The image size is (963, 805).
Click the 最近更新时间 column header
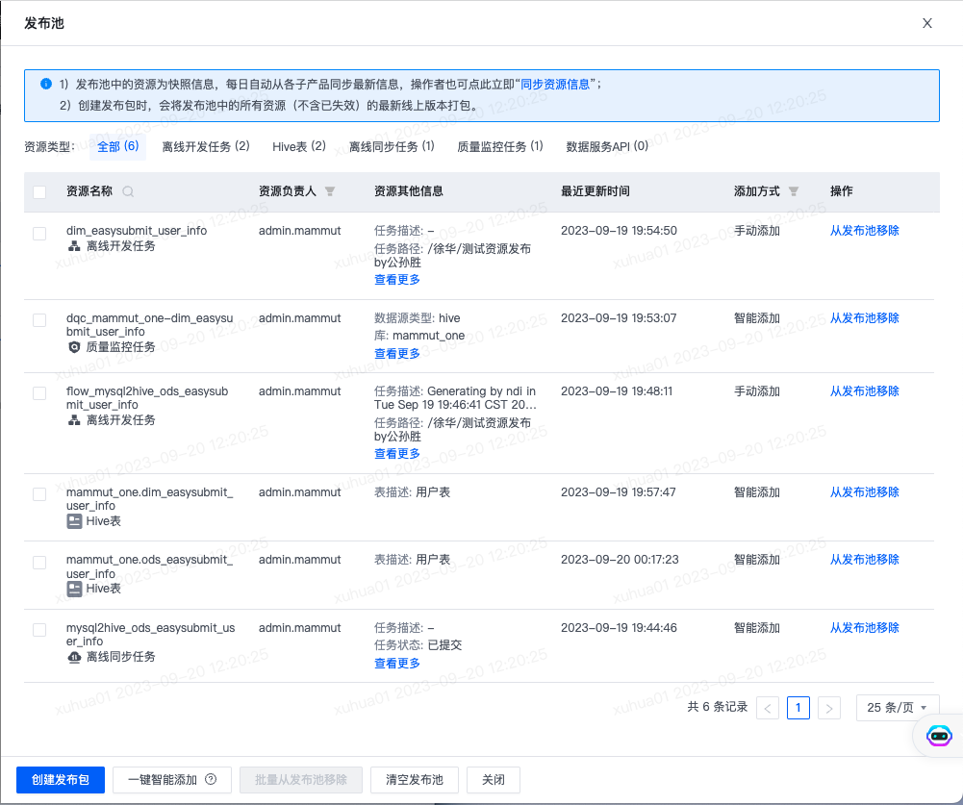(596, 191)
